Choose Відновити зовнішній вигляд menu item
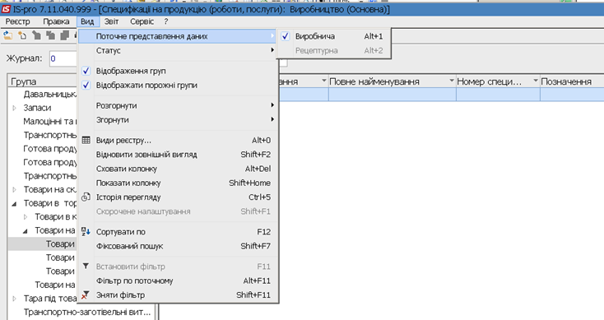The width and height of the screenshot is (604, 320). coord(178,155)
